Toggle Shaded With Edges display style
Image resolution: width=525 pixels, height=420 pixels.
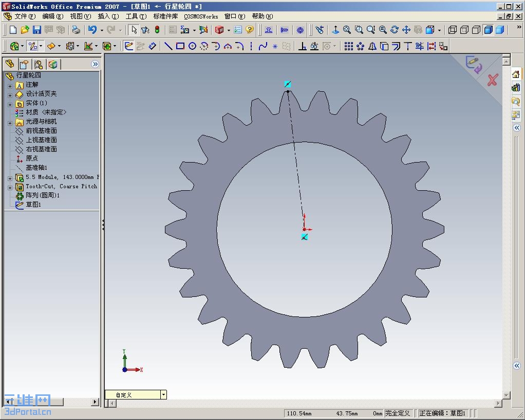(x=488, y=30)
